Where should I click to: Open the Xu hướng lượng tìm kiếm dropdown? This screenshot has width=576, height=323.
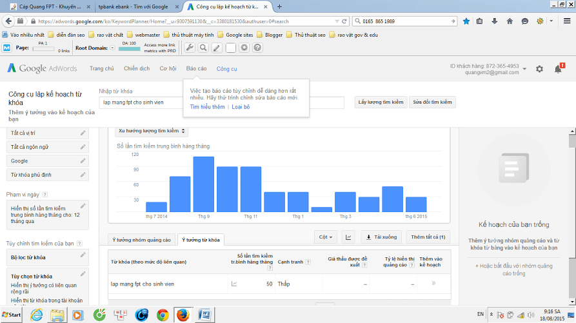[x=152, y=131]
